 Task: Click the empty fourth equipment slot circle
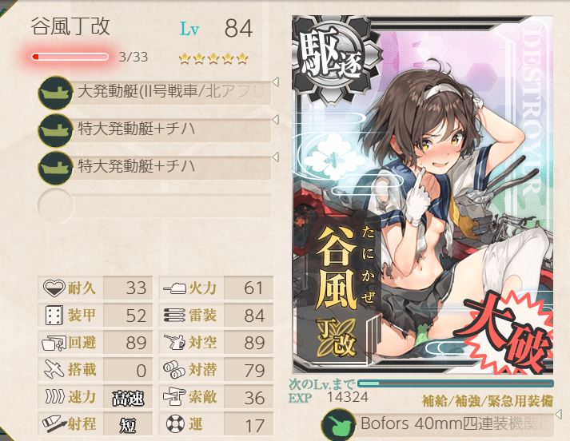[x=55, y=205]
